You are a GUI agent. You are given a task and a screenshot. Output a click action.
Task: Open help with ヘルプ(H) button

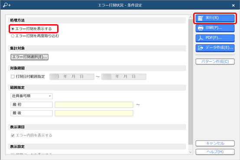pyautogui.click(x=215, y=152)
